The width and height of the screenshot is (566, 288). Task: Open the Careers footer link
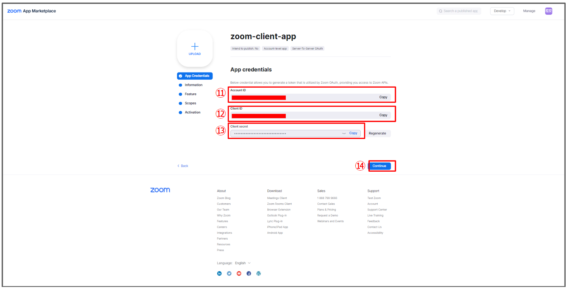(x=222, y=227)
